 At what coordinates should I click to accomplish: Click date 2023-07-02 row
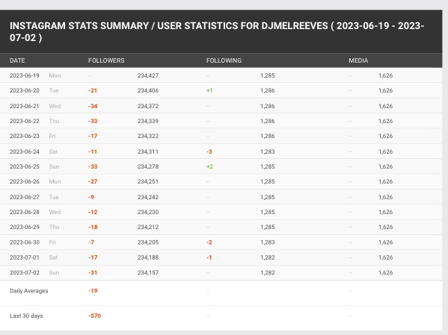25,272
